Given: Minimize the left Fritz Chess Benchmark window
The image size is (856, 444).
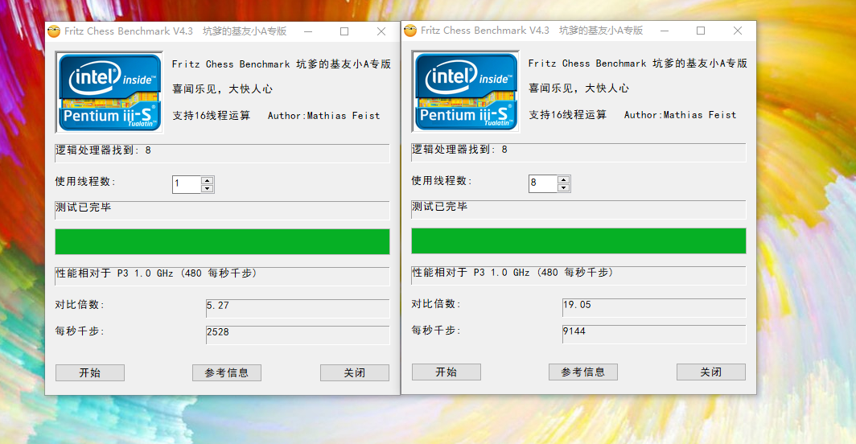Looking at the screenshot, I should 308,31.
